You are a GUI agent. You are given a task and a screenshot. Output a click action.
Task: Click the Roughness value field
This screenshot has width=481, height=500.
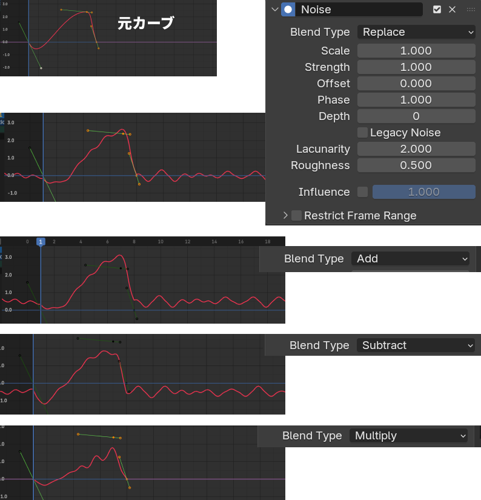point(416,165)
